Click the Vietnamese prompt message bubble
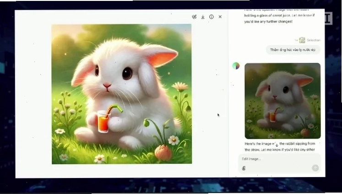Screen dimensions: 342x194 coord(293,50)
